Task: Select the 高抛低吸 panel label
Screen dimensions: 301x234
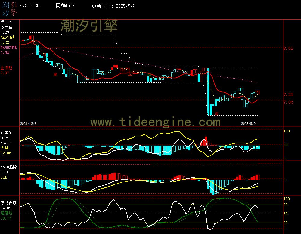Action: (x=8, y=203)
